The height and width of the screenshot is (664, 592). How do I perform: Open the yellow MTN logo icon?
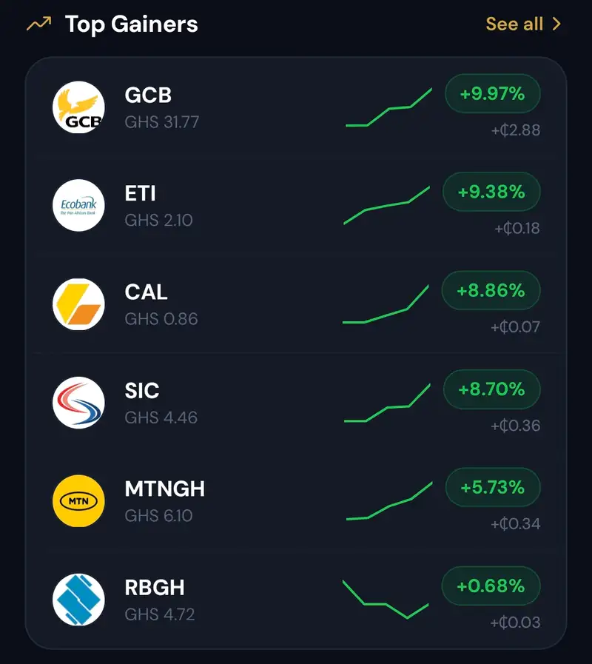click(78, 501)
